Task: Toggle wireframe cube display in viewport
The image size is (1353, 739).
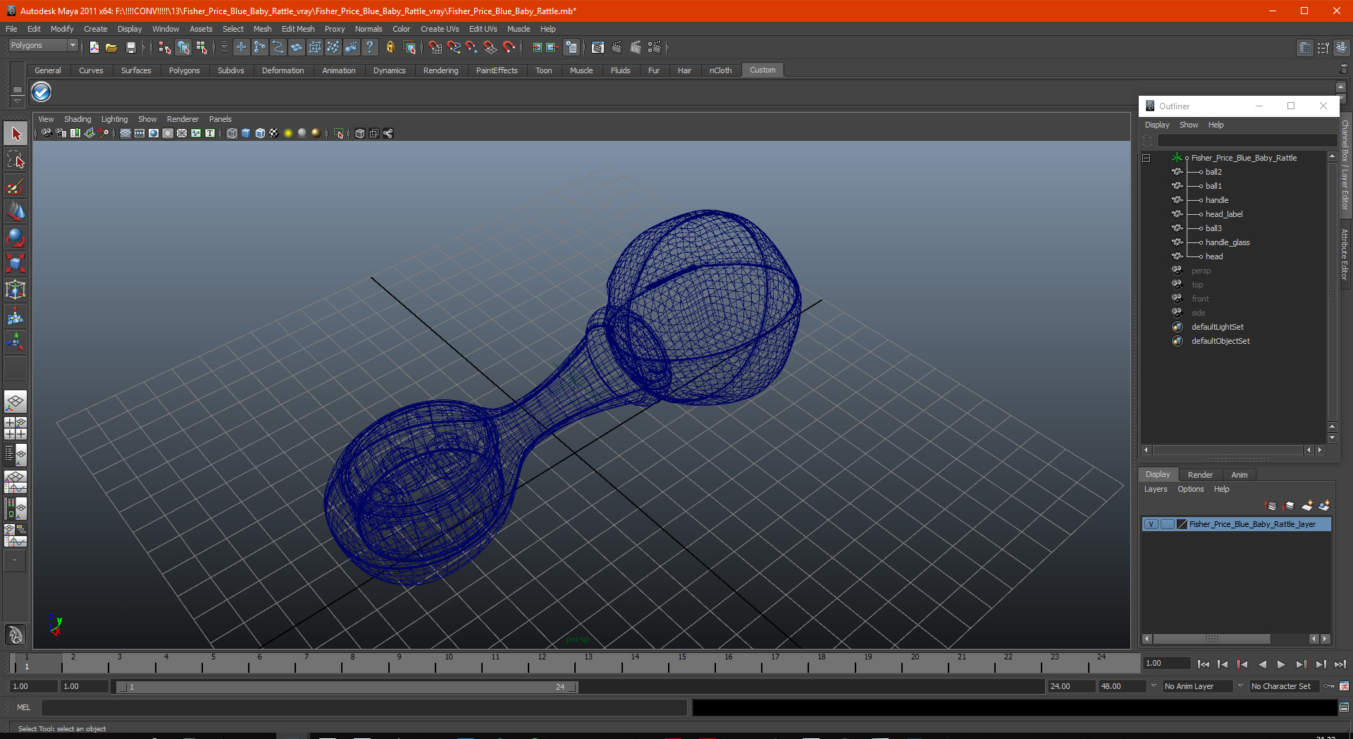Action: (x=232, y=133)
